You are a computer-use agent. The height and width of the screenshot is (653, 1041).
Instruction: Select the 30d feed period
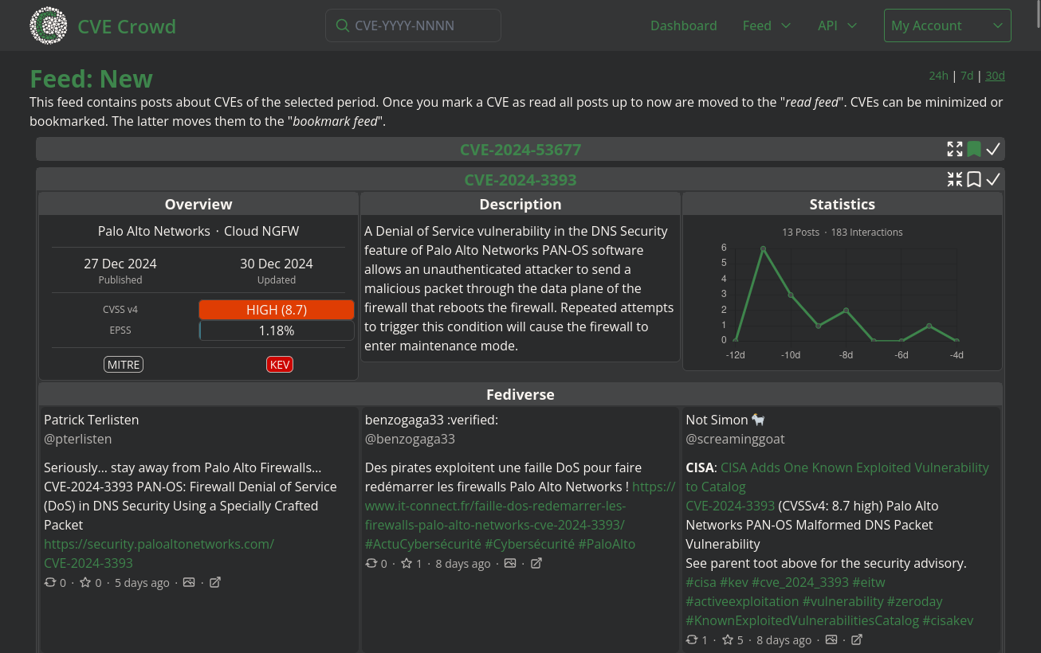[x=995, y=76]
